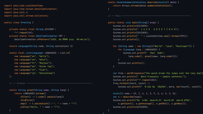Click the '// Greeter' section comment
This screenshot has height=114, width=203.
click(x=51, y=83)
